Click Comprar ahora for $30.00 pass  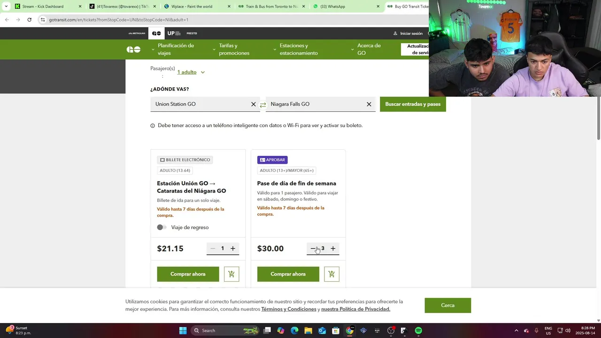(288, 274)
